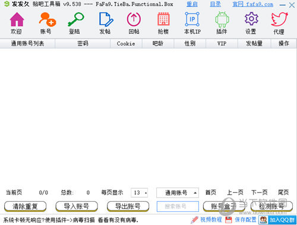Click the 加入QQ群 avatar icon
Viewport: 297px width, 225px height.
(264, 220)
